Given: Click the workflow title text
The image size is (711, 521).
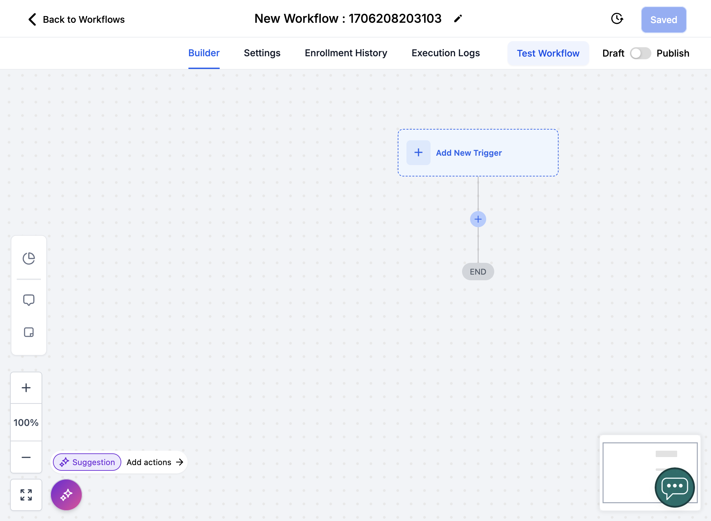Looking at the screenshot, I should pos(348,18).
